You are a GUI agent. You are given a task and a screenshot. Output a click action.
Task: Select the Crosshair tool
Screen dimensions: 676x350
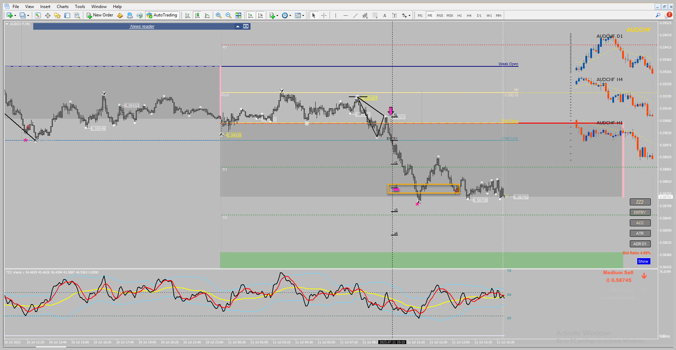[324, 15]
